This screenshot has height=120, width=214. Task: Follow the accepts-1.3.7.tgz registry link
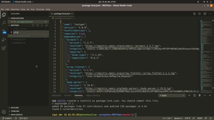pos(122,46)
